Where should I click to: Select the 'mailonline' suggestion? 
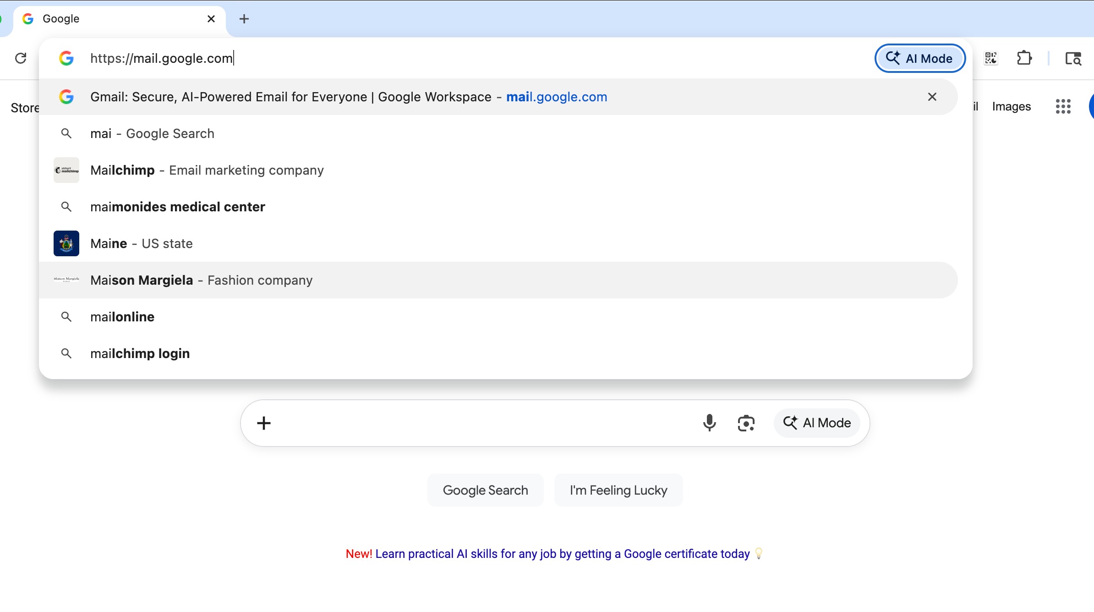(498, 317)
